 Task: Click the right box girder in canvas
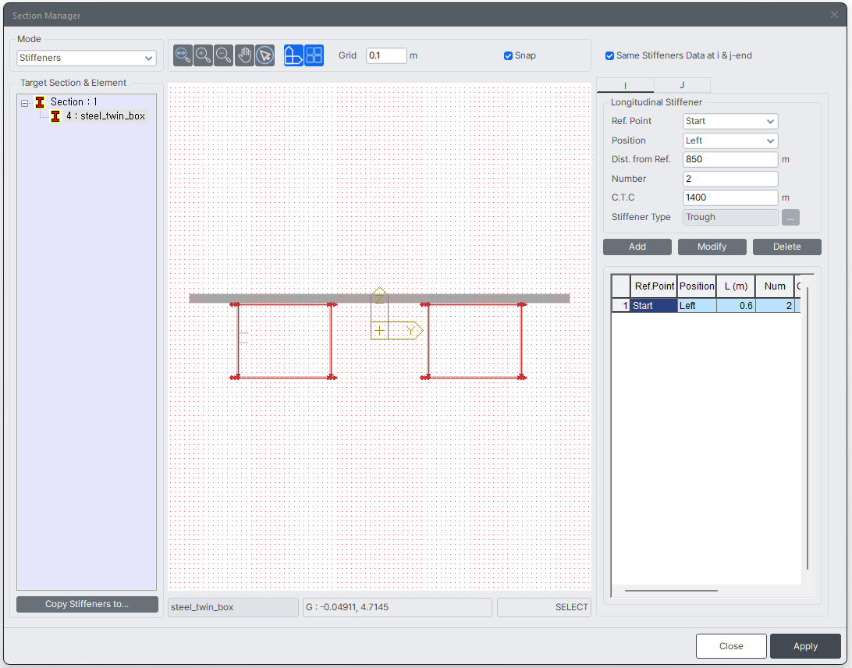pos(474,341)
